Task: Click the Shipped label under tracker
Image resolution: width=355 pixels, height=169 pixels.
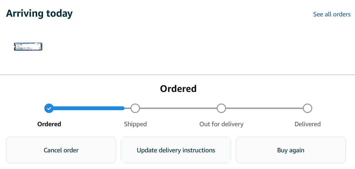Action: [136, 124]
